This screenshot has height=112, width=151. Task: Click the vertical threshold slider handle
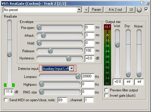[9, 54]
